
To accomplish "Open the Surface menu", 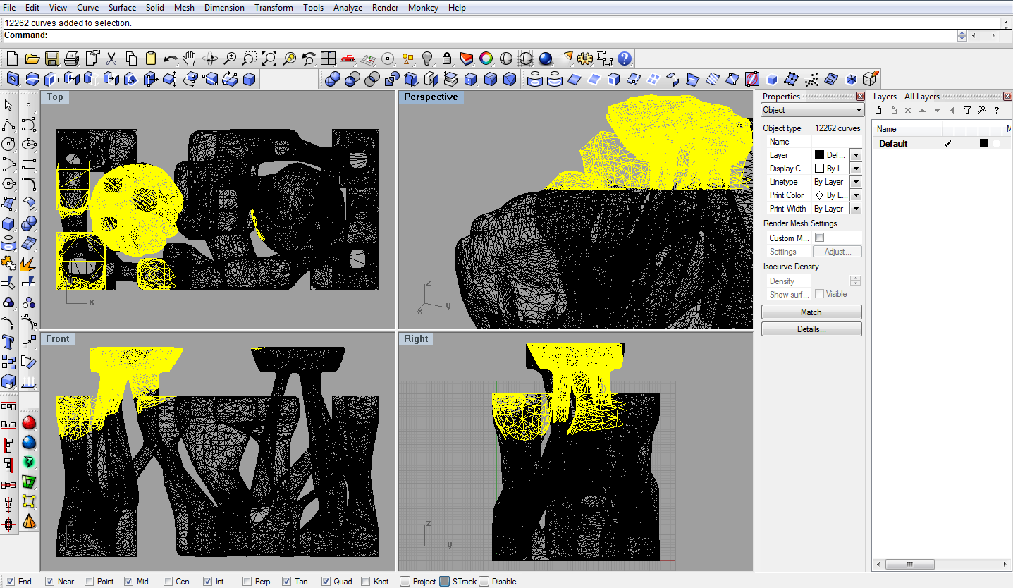I will 122,8.
